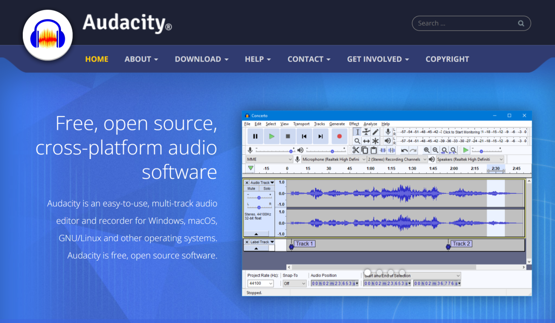This screenshot has height=323, width=555.
Task: Go to the HOME website link
Action: pyautogui.click(x=97, y=59)
